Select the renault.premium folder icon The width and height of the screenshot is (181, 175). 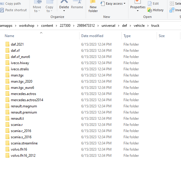click(x=7, y=112)
